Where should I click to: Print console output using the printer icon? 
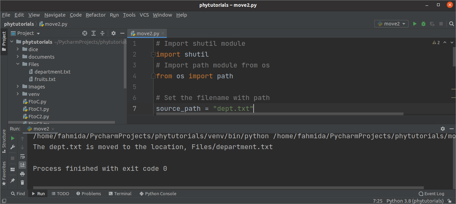[x=22, y=174]
